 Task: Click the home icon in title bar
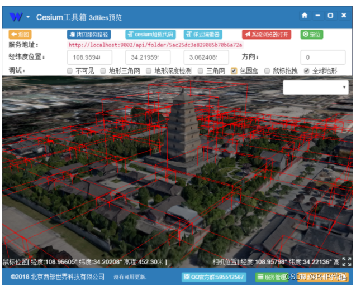[x=305, y=16]
